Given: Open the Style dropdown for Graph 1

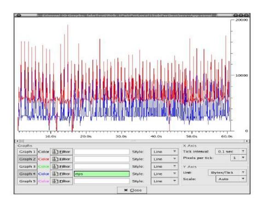Looking at the screenshot, I should [x=164, y=152].
